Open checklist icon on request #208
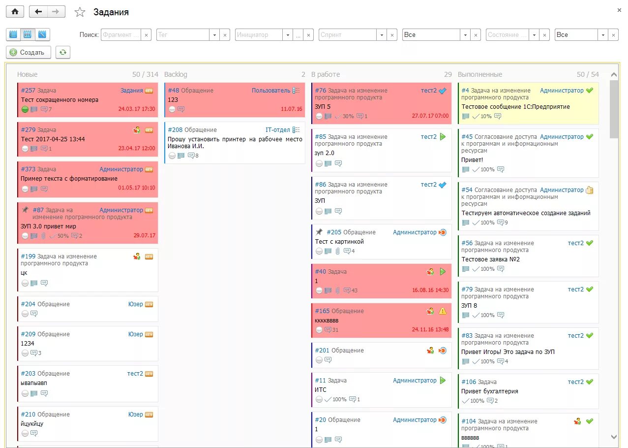Image resolution: width=628 pixels, height=448 pixels. point(296,130)
